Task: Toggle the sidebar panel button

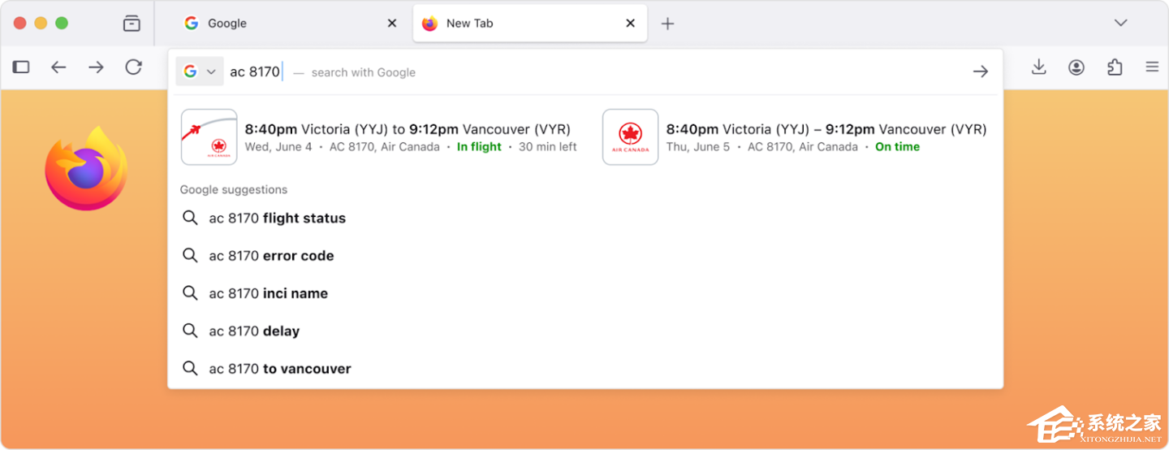Action: (21, 67)
